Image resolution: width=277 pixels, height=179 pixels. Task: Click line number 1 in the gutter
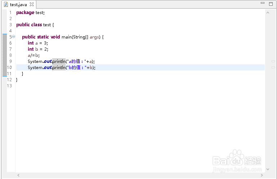[x=10, y=13]
